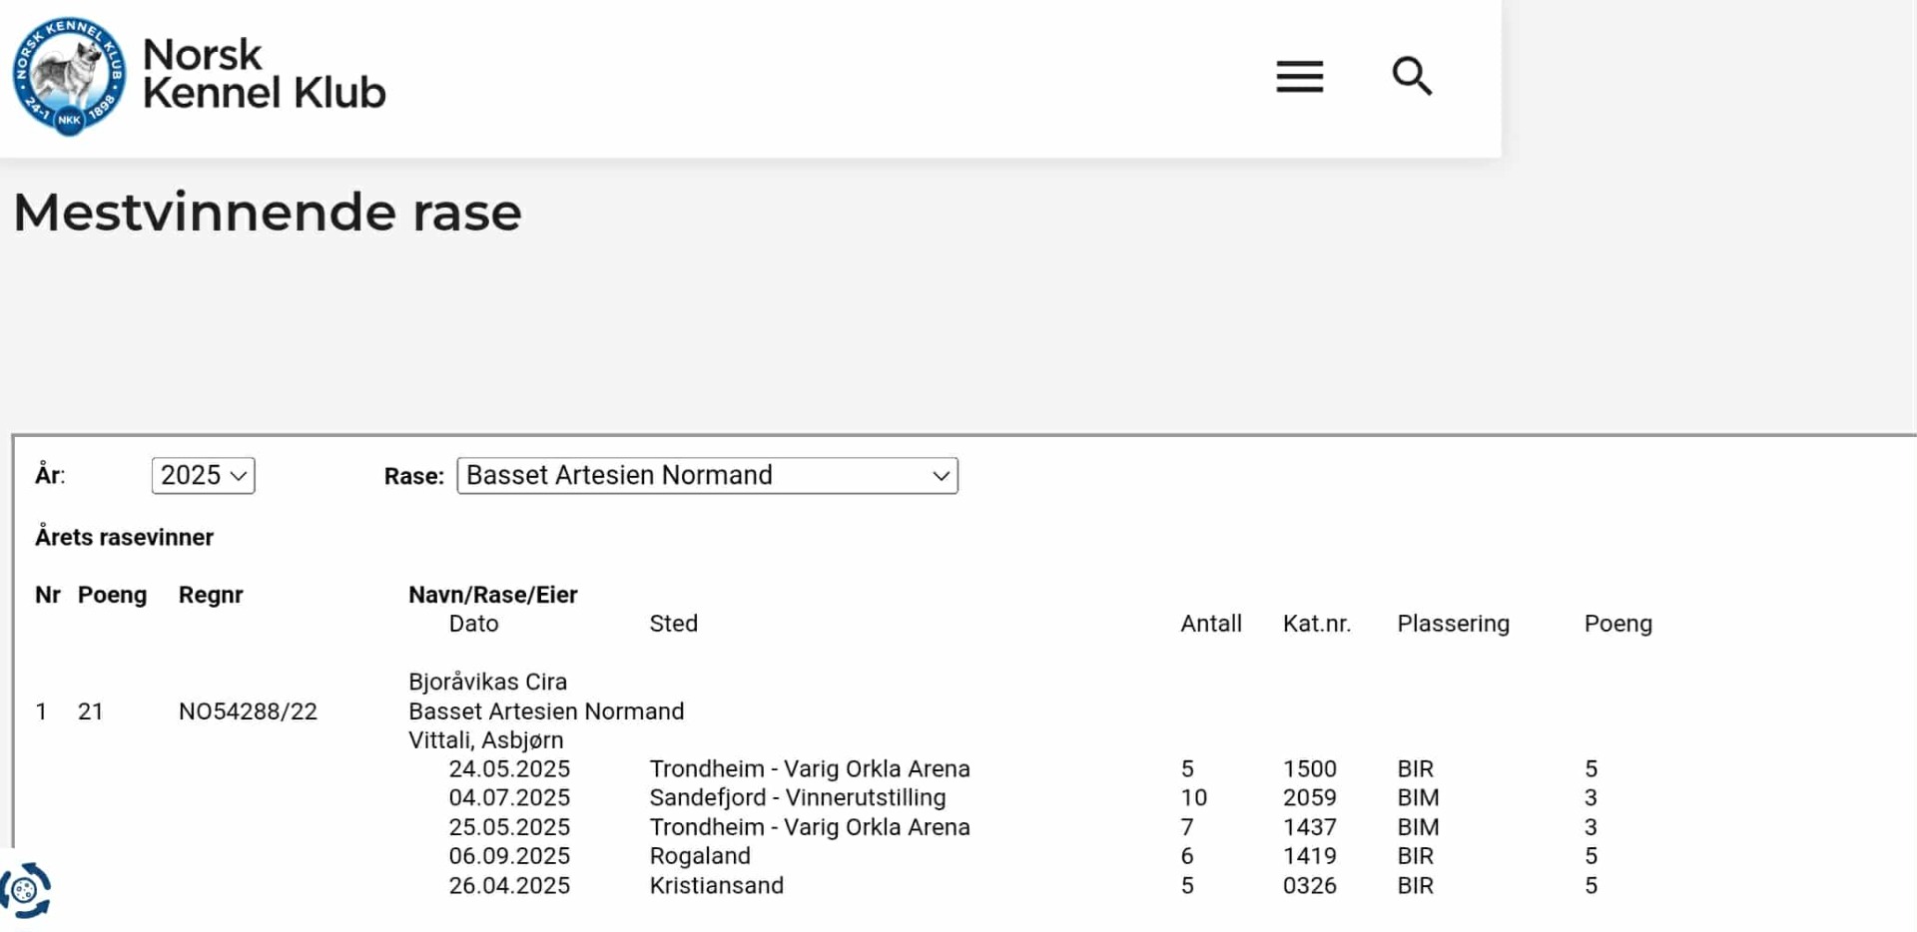The width and height of the screenshot is (1917, 932).
Task: Select dog name Bjoråvikas Cira
Action: [x=487, y=682]
